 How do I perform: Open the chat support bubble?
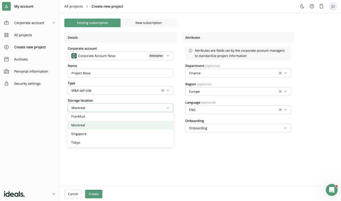click(x=331, y=190)
